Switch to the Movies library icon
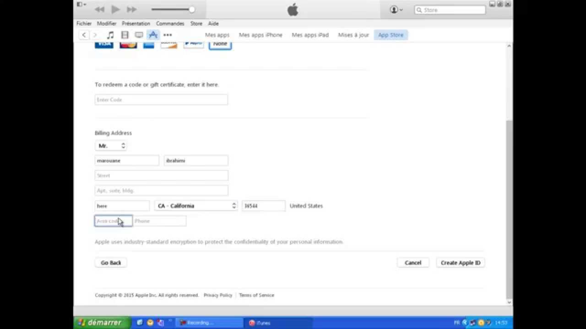 coord(125,35)
